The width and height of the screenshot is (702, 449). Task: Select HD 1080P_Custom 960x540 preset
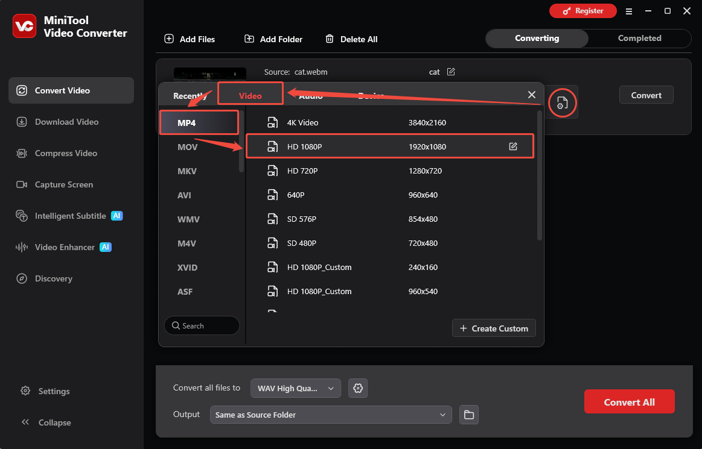[x=390, y=292]
